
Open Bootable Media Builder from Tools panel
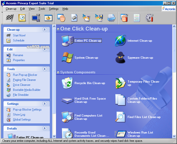(27, 90)
